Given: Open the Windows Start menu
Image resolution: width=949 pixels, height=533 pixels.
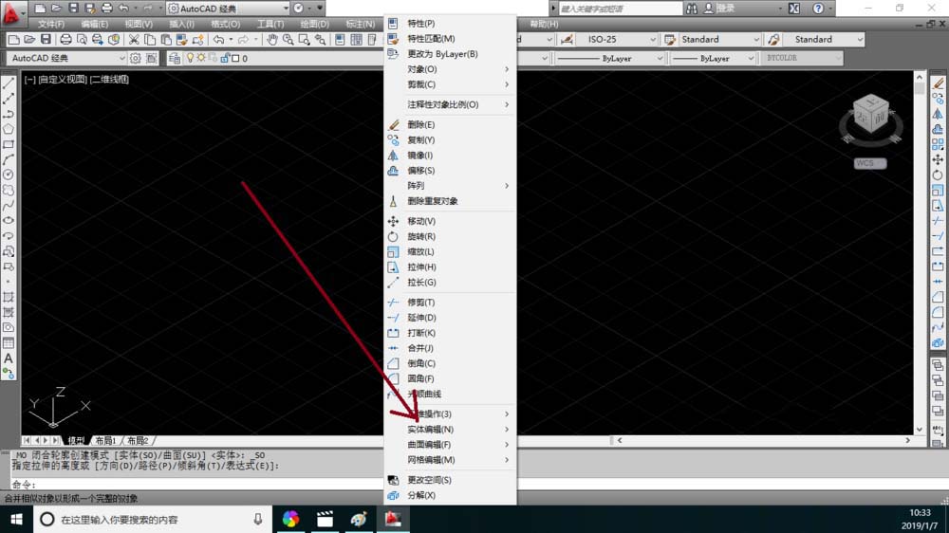Looking at the screenshot, I should click(x=16, y=519).
